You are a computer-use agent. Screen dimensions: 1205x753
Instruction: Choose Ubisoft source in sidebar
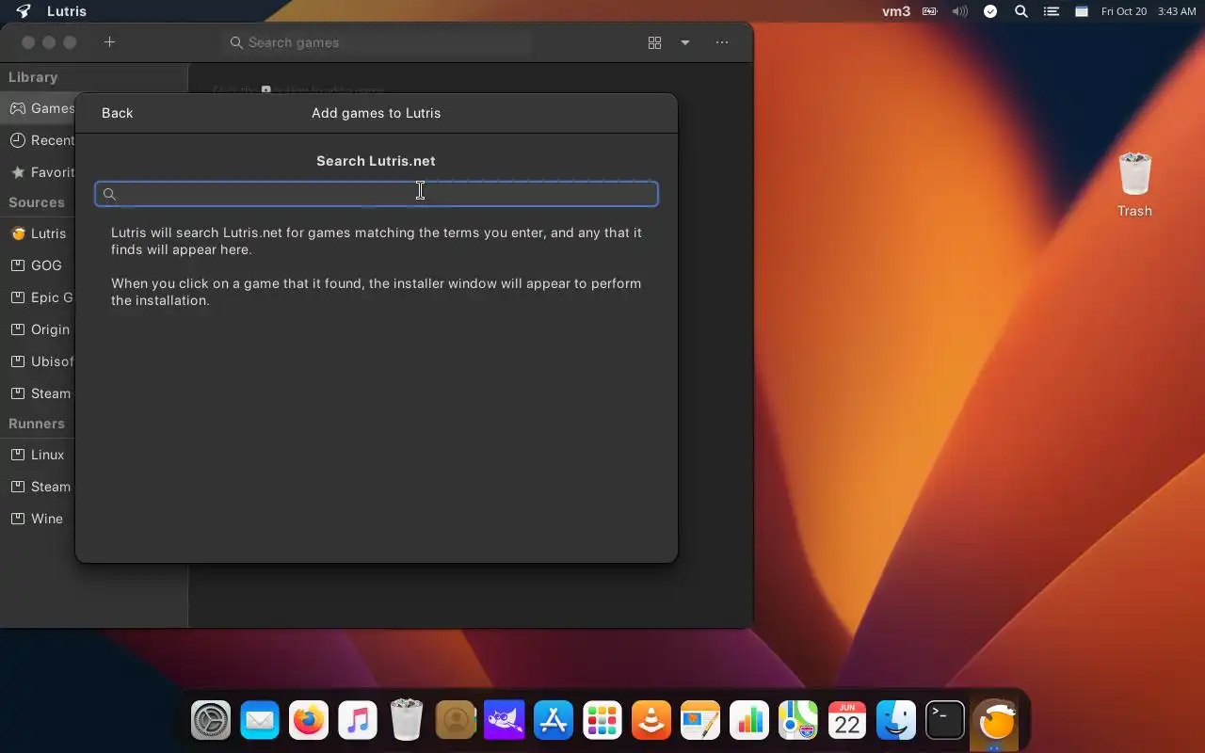[39, 361]
